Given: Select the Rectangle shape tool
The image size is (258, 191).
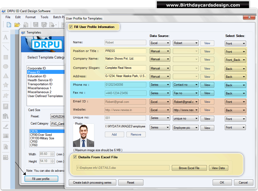Looking at the screenshot, I should tap(6, 57).
